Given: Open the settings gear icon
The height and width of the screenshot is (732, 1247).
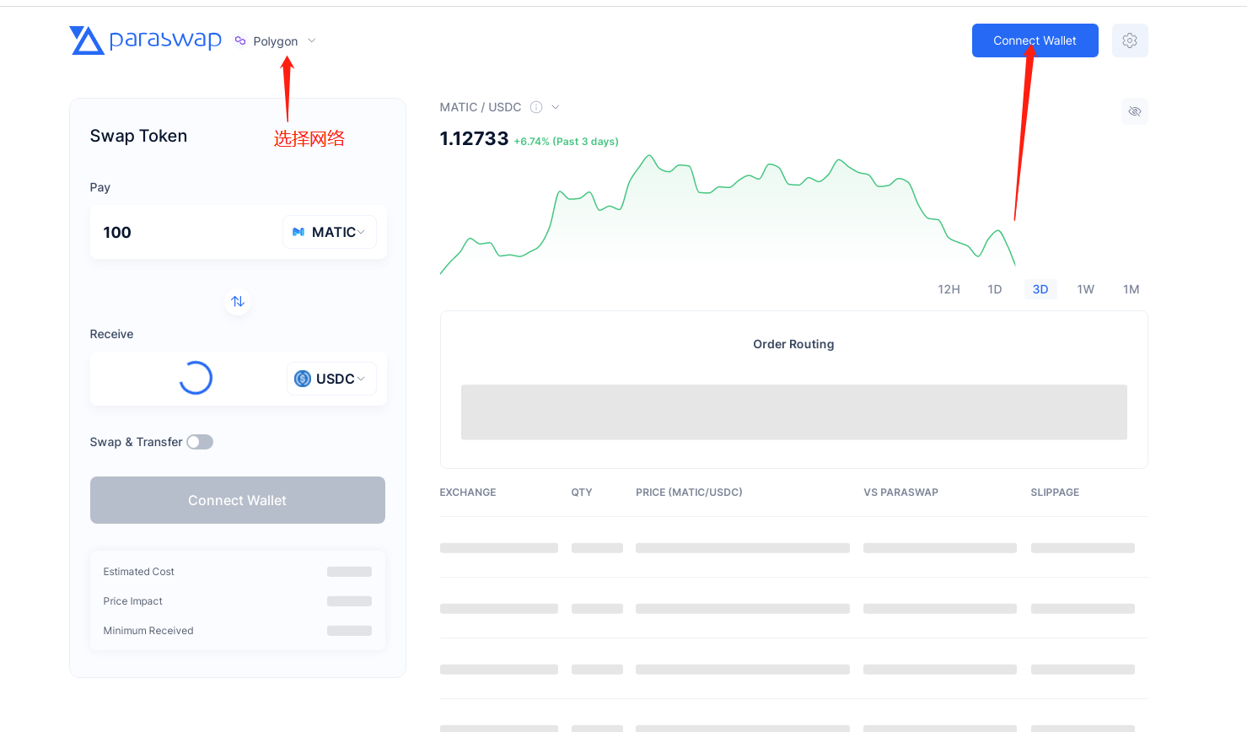Looking at the screenshot, I should point(1130,40).
